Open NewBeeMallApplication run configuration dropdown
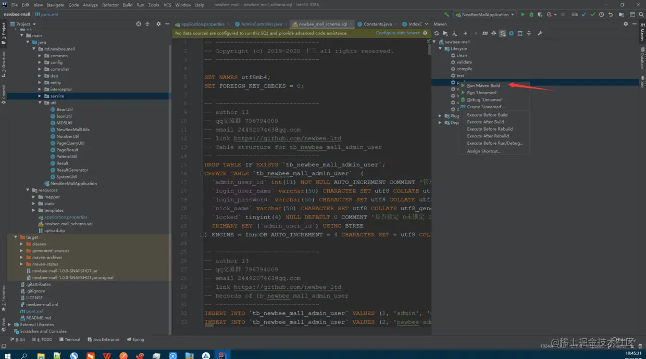646x359 pixels. pos(485,15)
